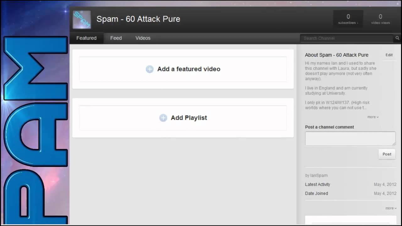
Task: Click the I live in England paragraph
Action: coord(336,91)
